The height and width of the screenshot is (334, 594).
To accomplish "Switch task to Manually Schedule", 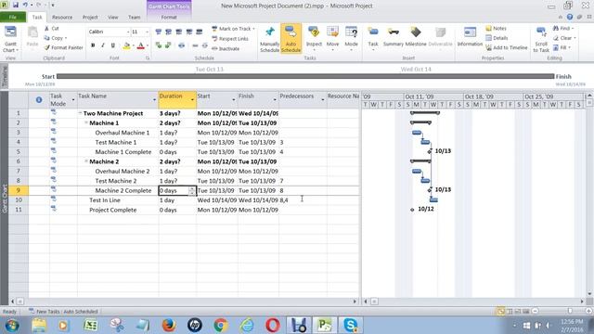I will (x=269, y=39).
